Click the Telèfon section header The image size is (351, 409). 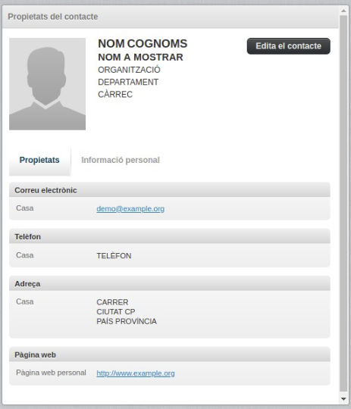[x=170, y=236]
